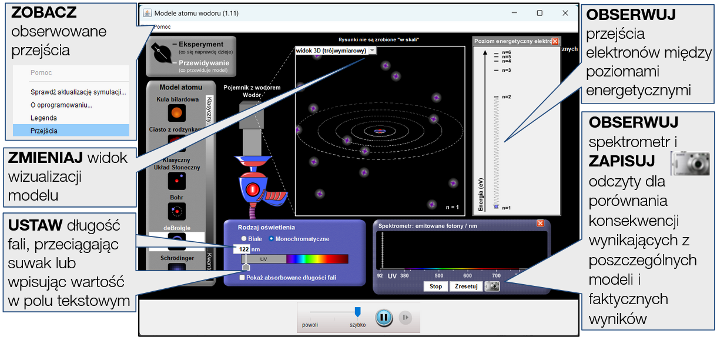Click the Zresetuj spectrometer button
The height and width of the screenshot is (340, 717).
point(466,286)
